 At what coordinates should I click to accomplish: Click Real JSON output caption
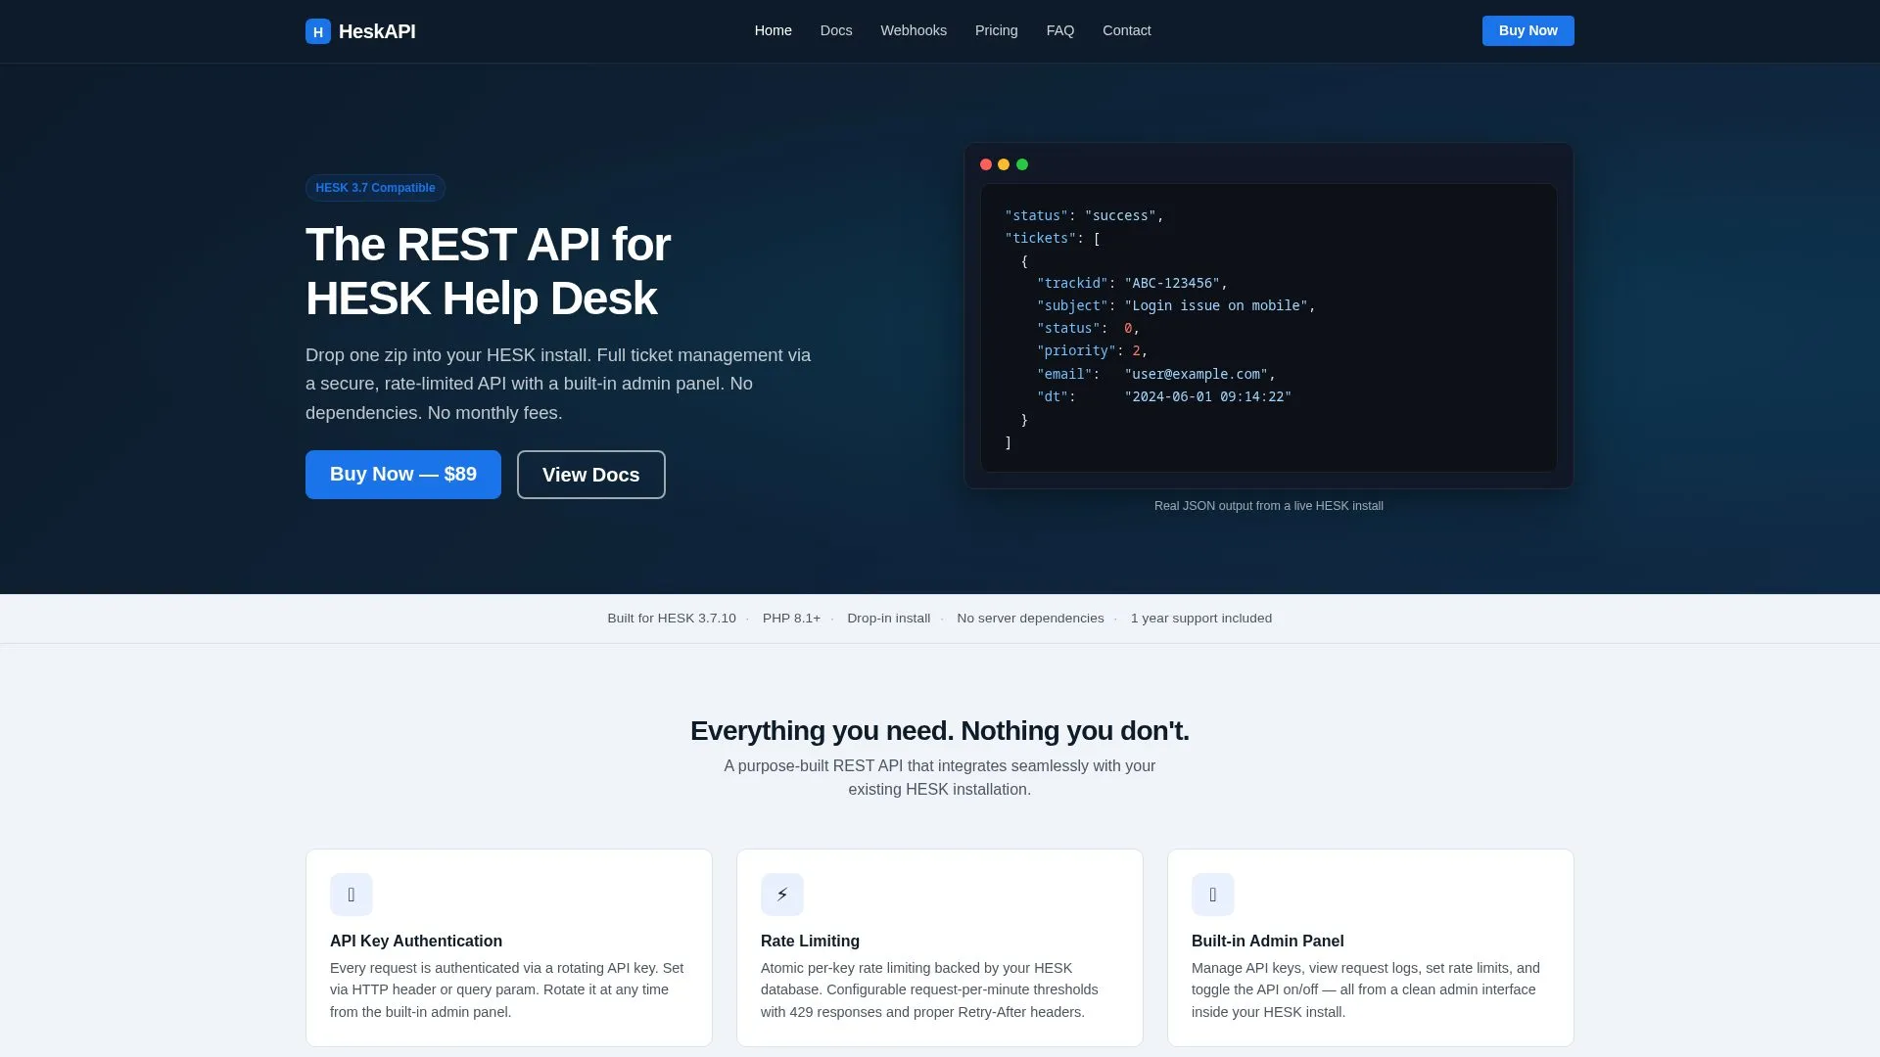(1268, 506)
